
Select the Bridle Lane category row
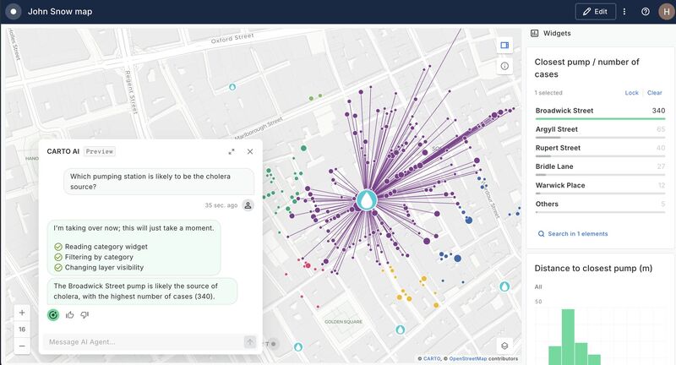click(x=600, y=168)
